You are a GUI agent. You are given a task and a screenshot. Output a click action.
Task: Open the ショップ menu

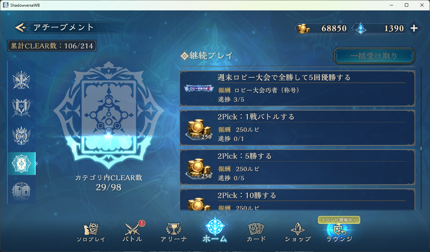tap(298, 233)
